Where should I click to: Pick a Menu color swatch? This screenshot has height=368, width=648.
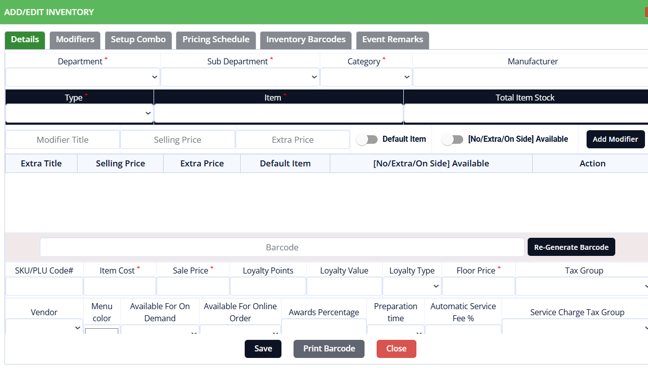pos(102,331)
